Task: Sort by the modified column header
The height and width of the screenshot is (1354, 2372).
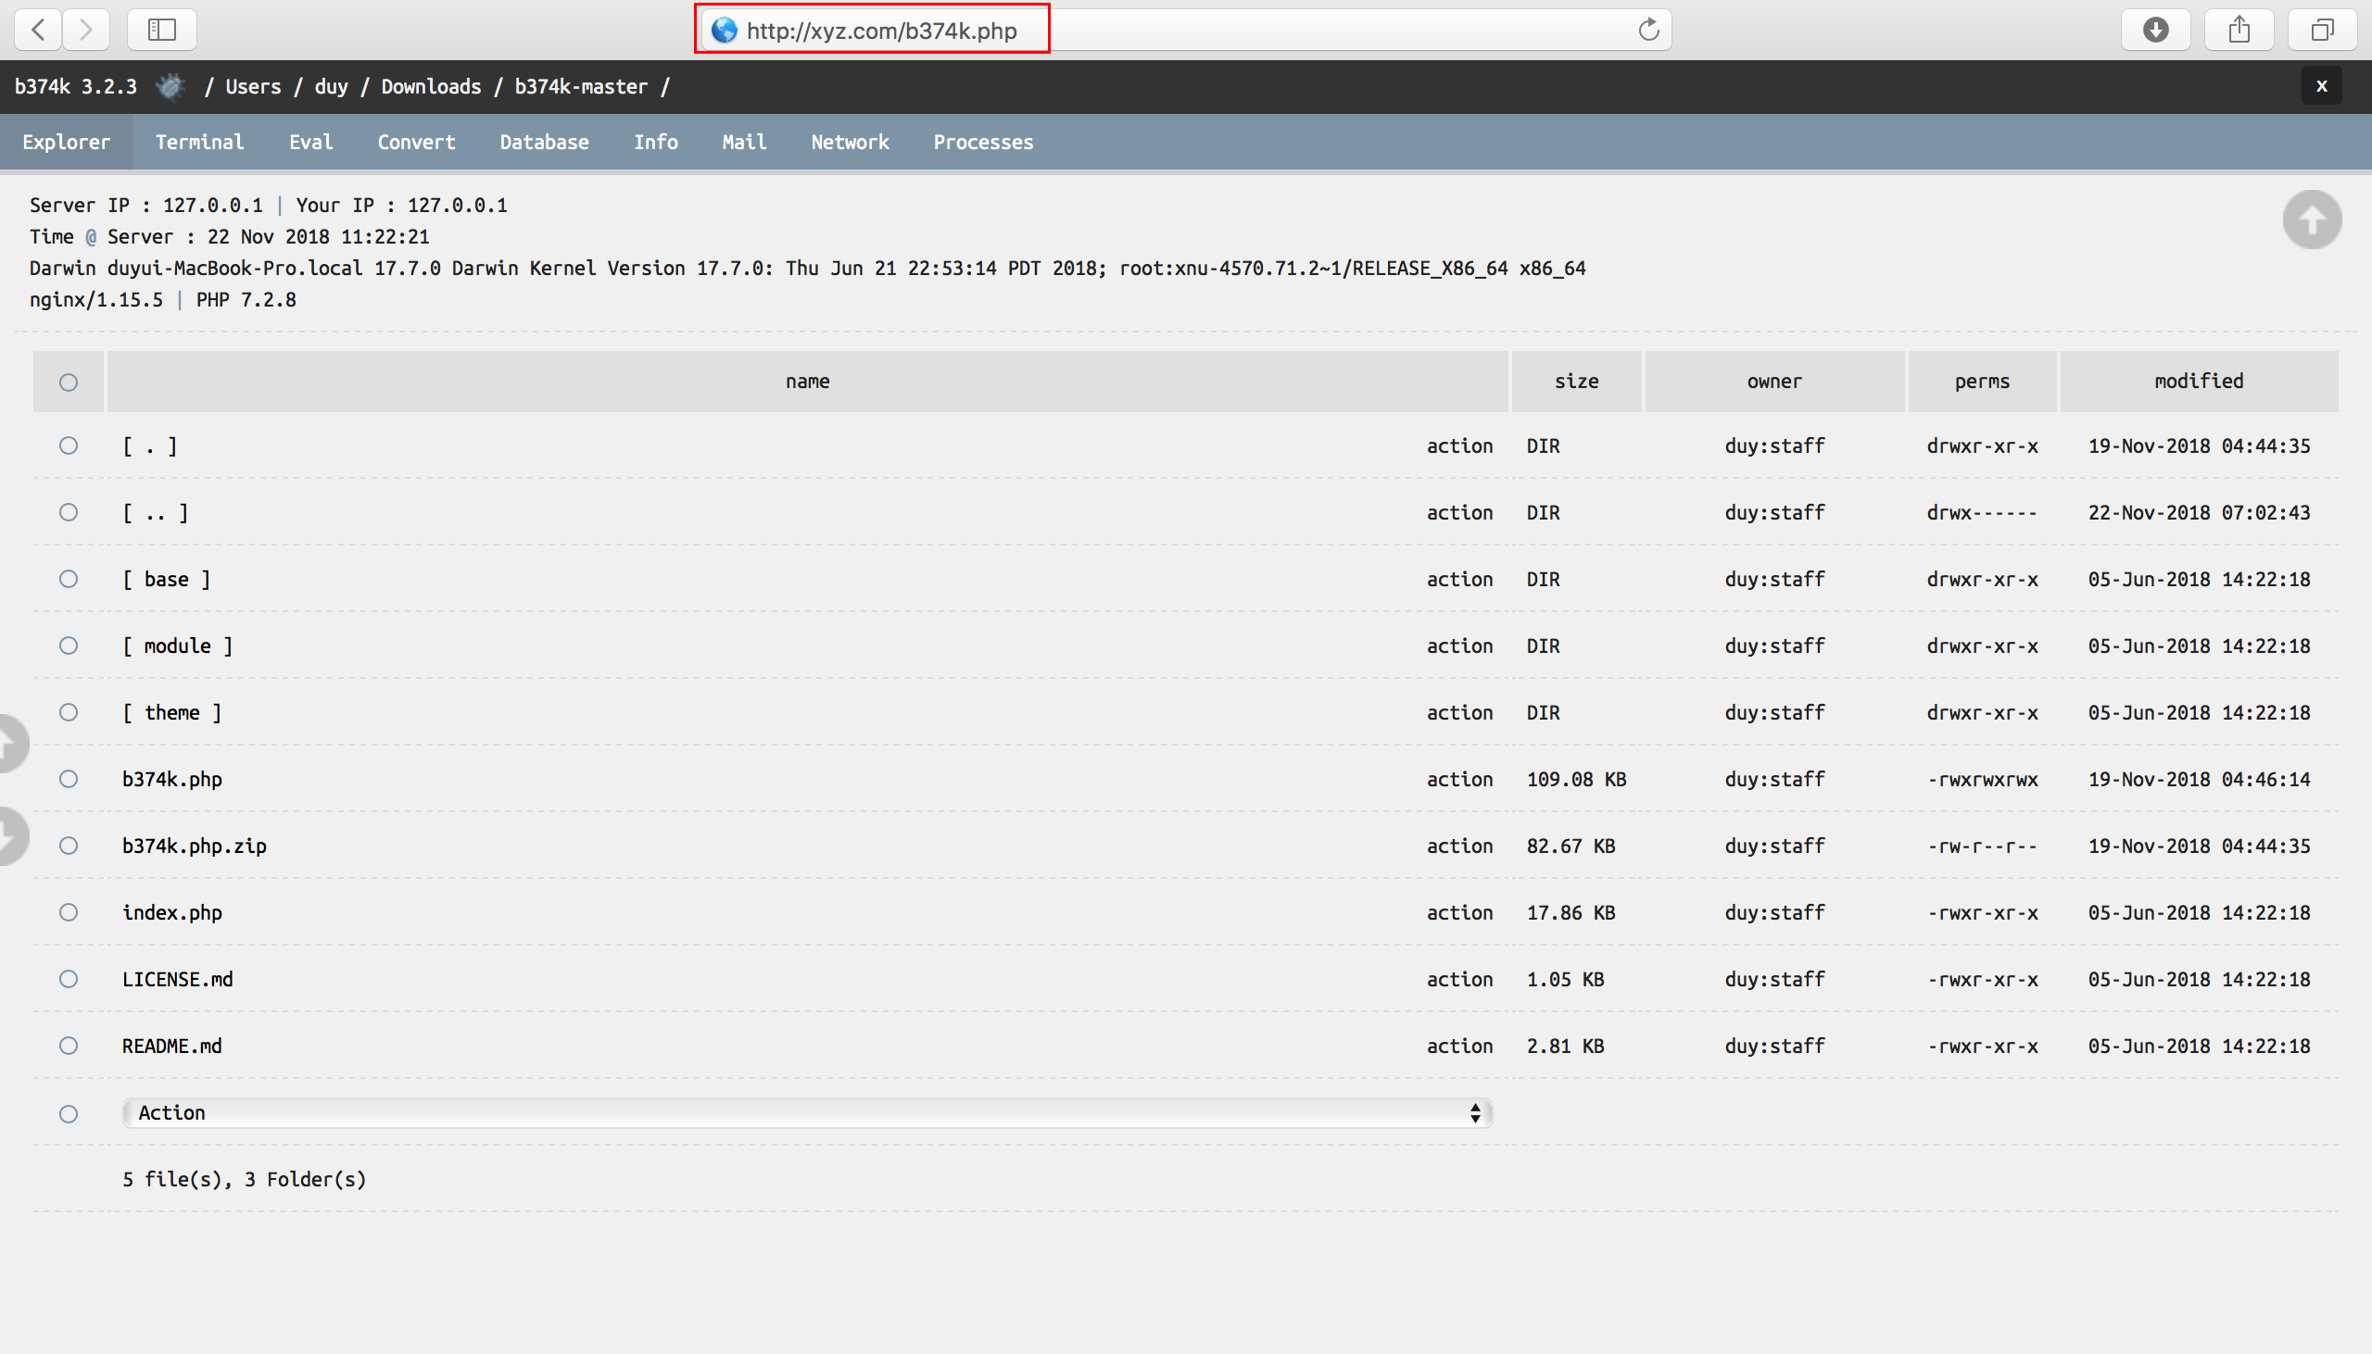Action: point(2199,382)
